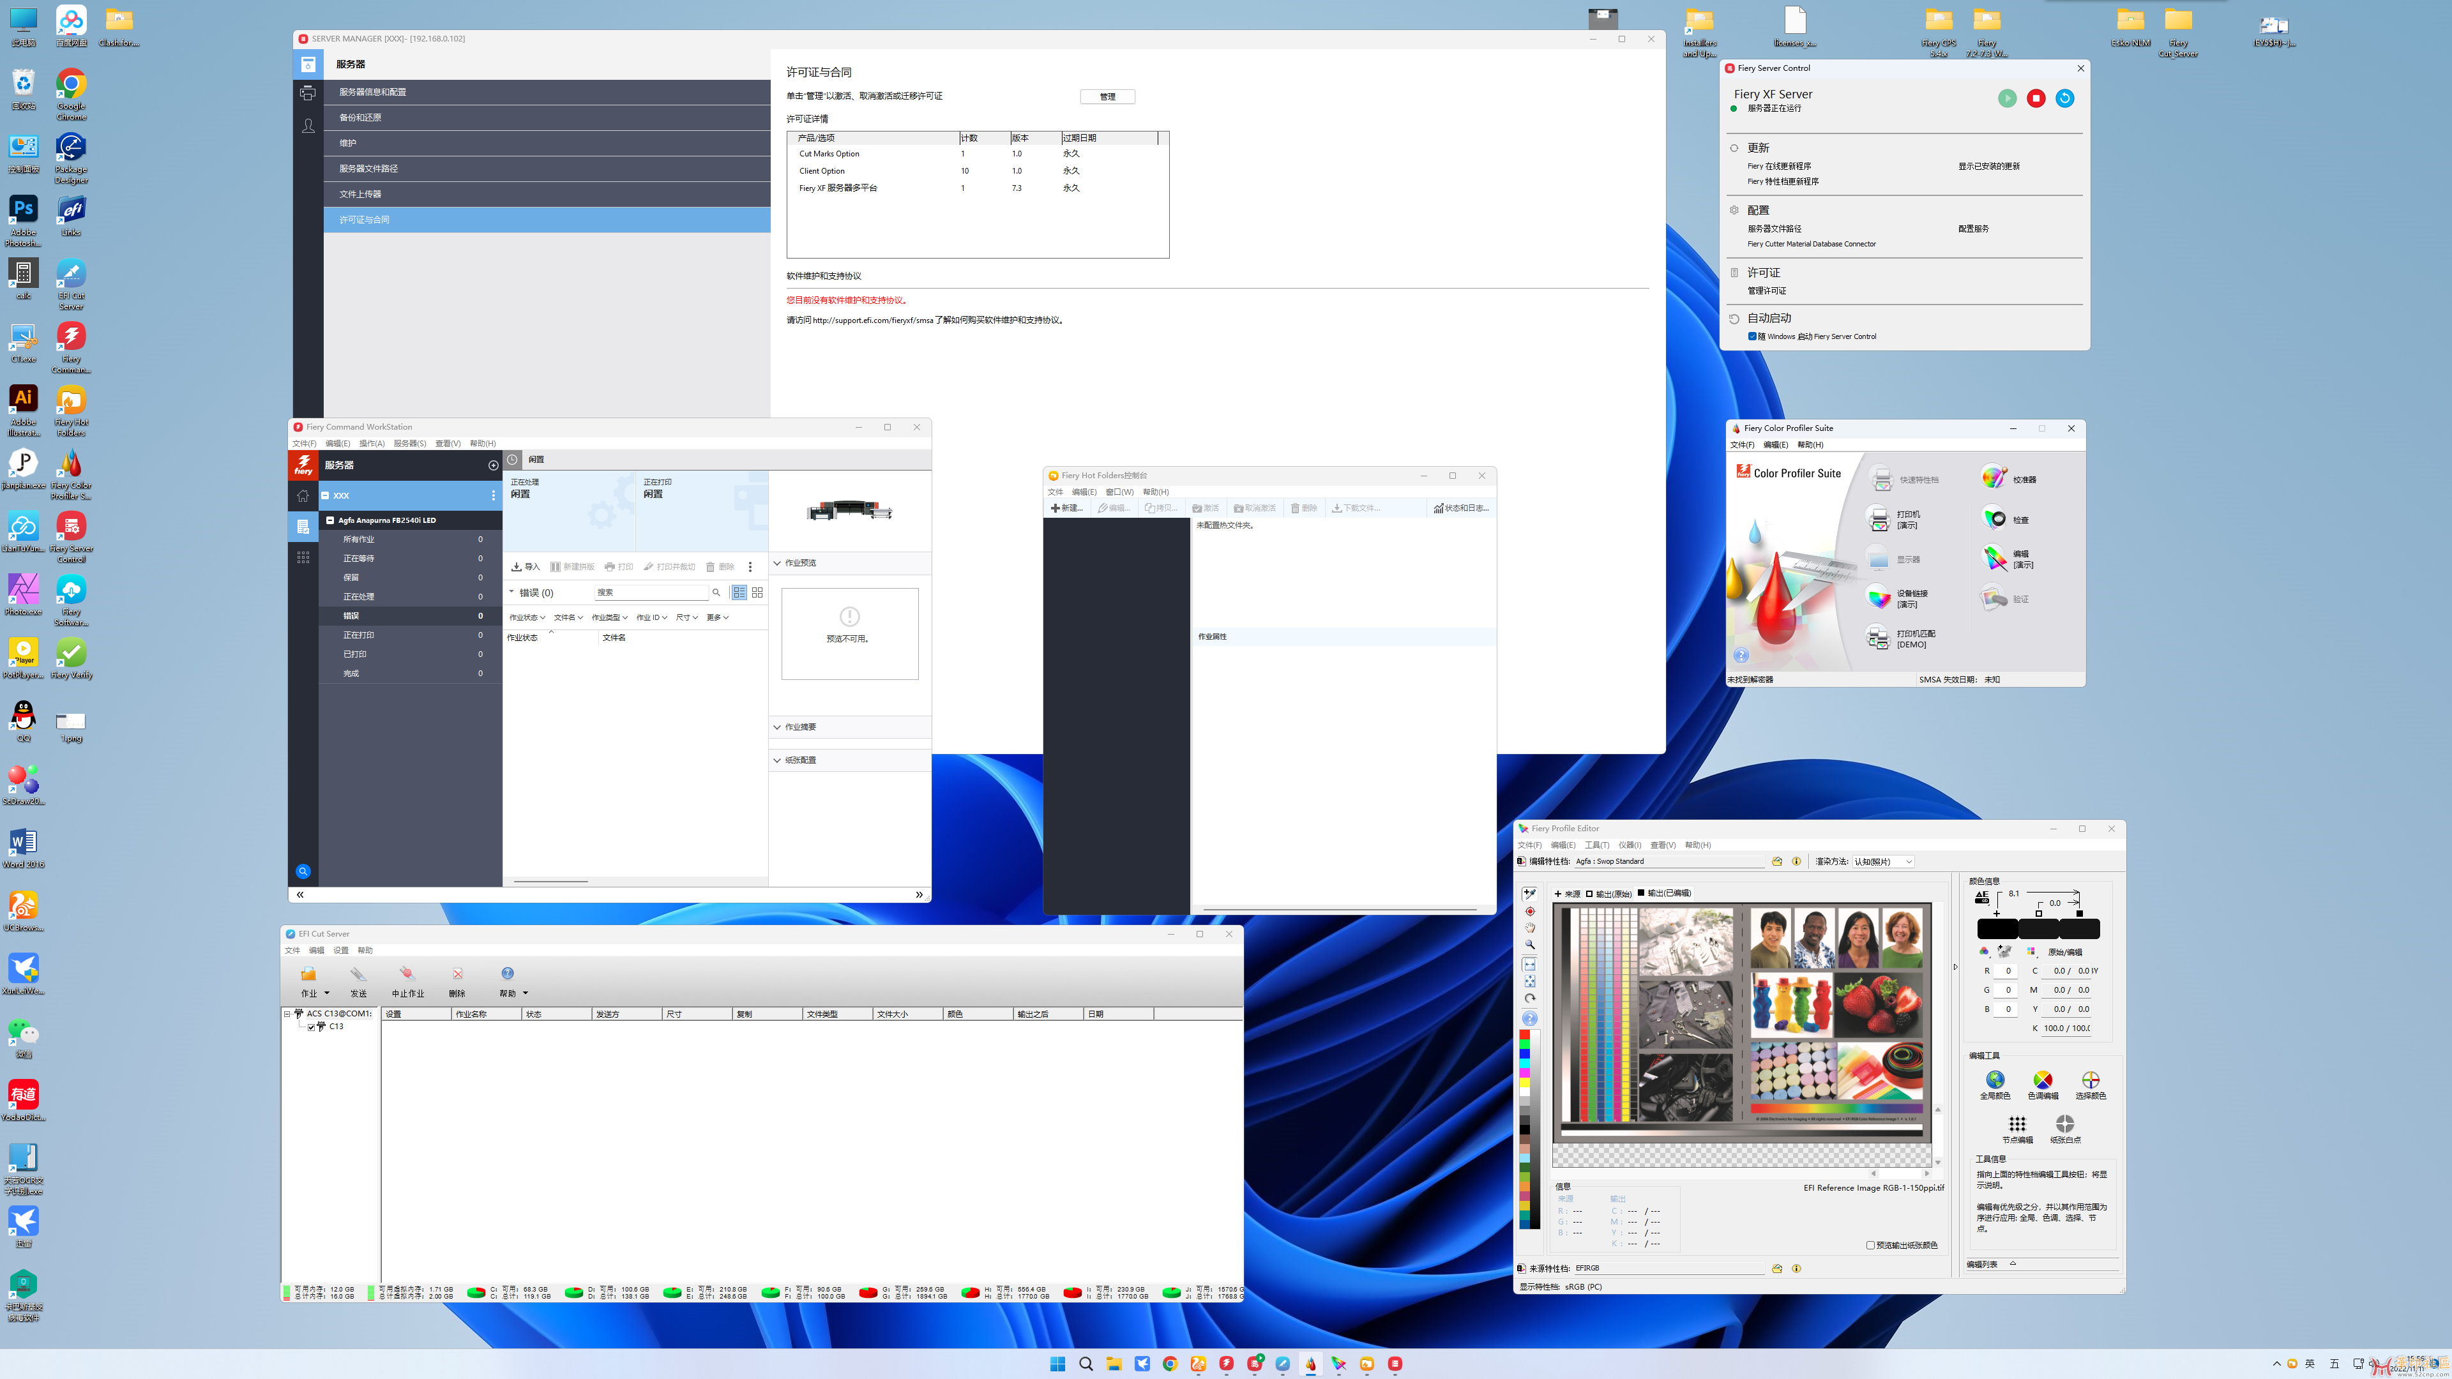Open folder icon next to 编辑特性档 field
The height and width of the screenshot is (1379, 2452).
pos(1776,861)
